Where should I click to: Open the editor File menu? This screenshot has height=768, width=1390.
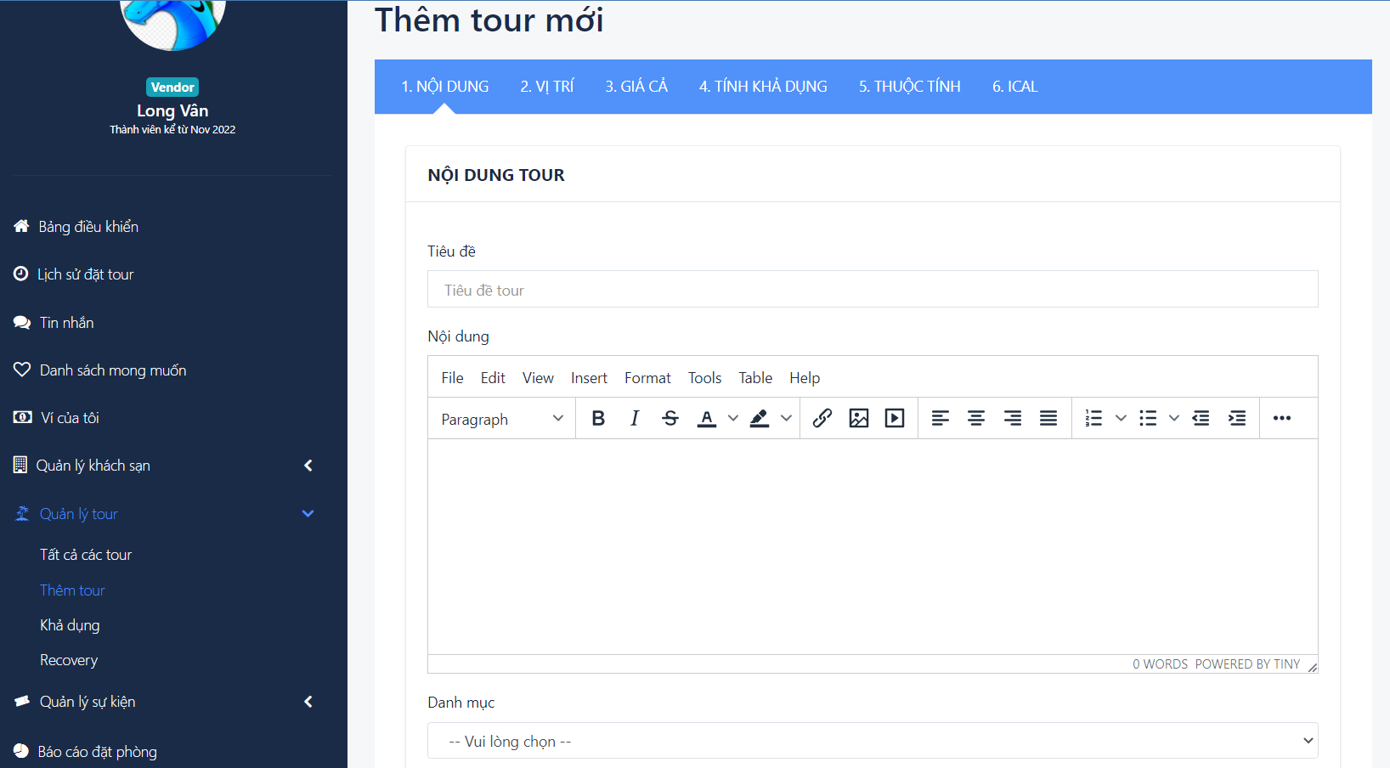[452, 378]
